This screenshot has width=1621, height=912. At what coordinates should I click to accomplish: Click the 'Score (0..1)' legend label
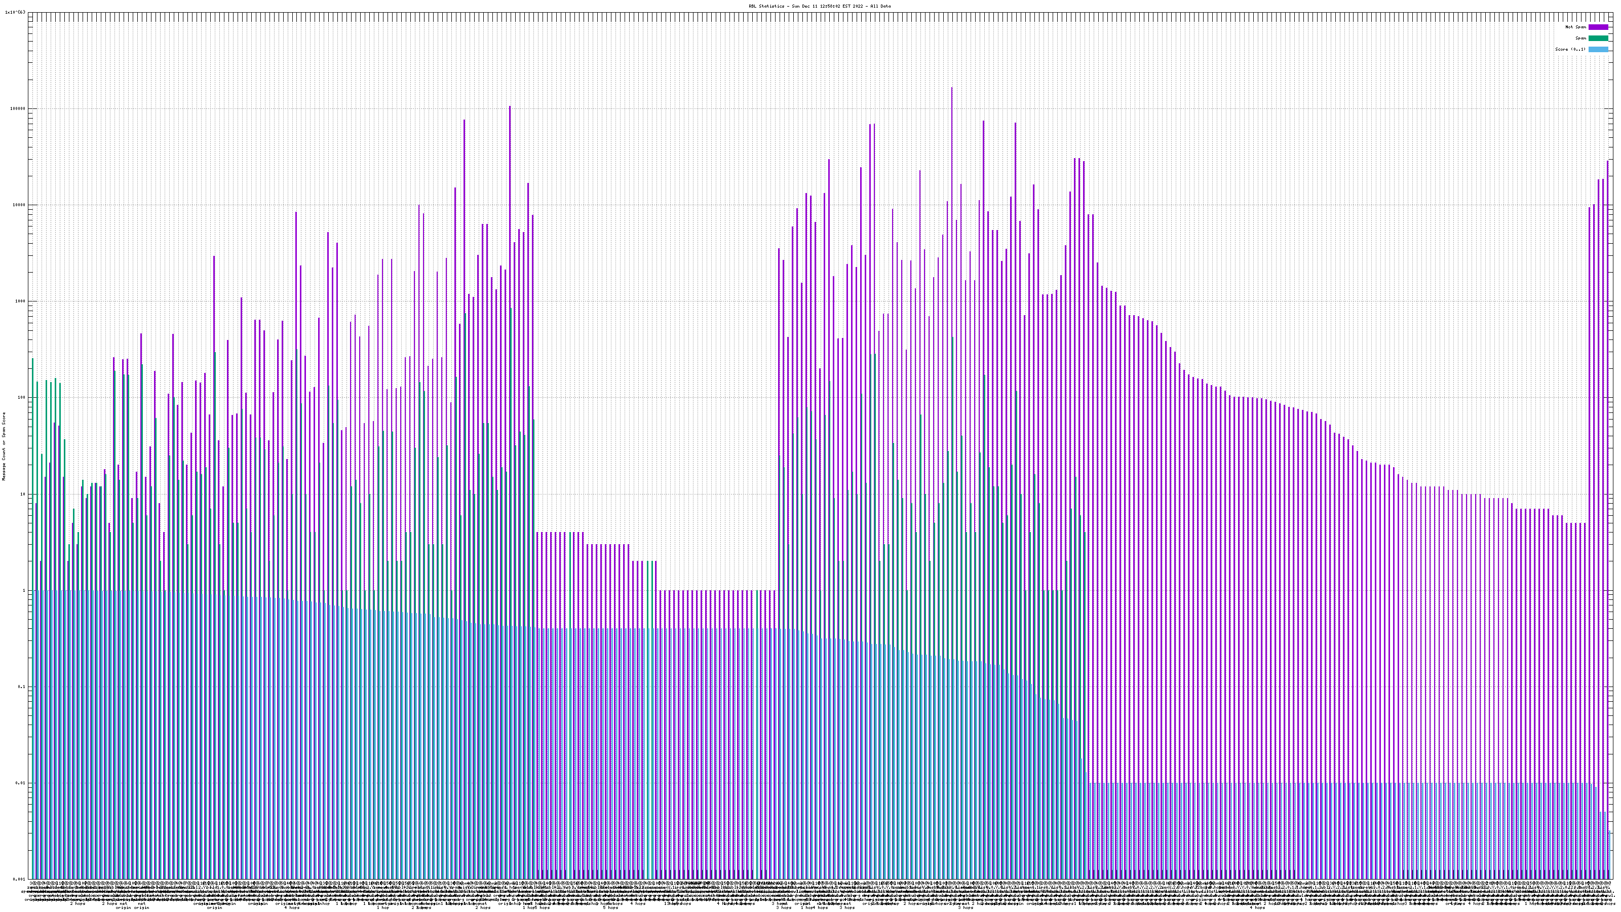click(1570, 49)
